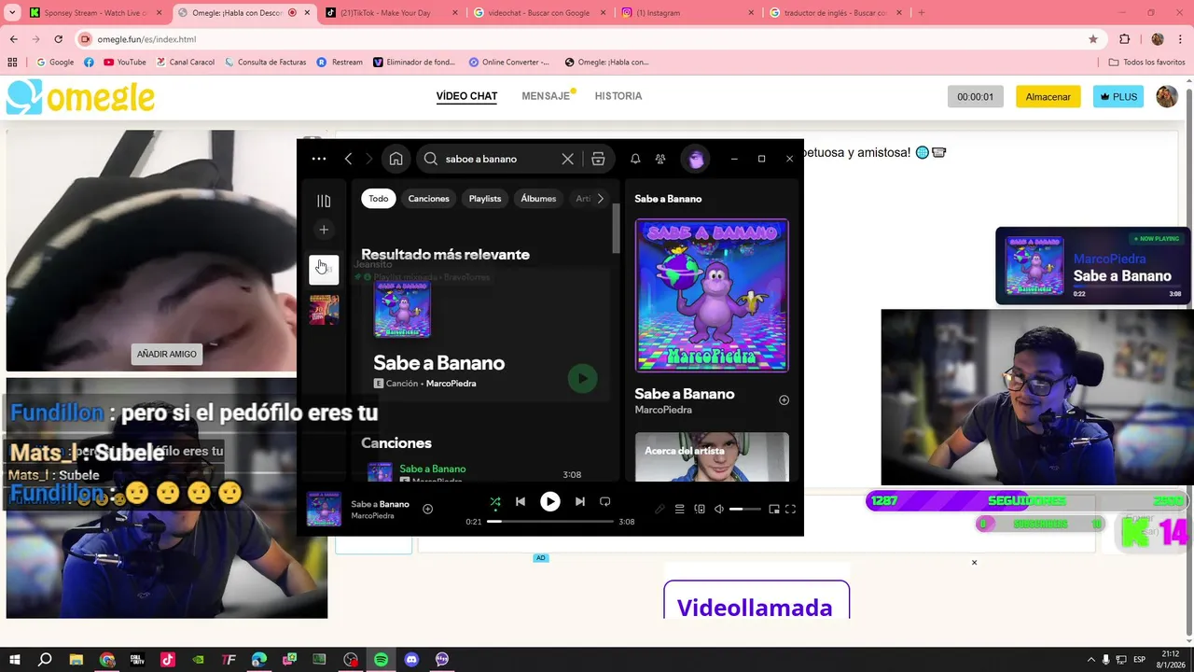This screenshot has width=1194, height=672.
Task: Select the Playlists filter chip
Action: [485, 198]
